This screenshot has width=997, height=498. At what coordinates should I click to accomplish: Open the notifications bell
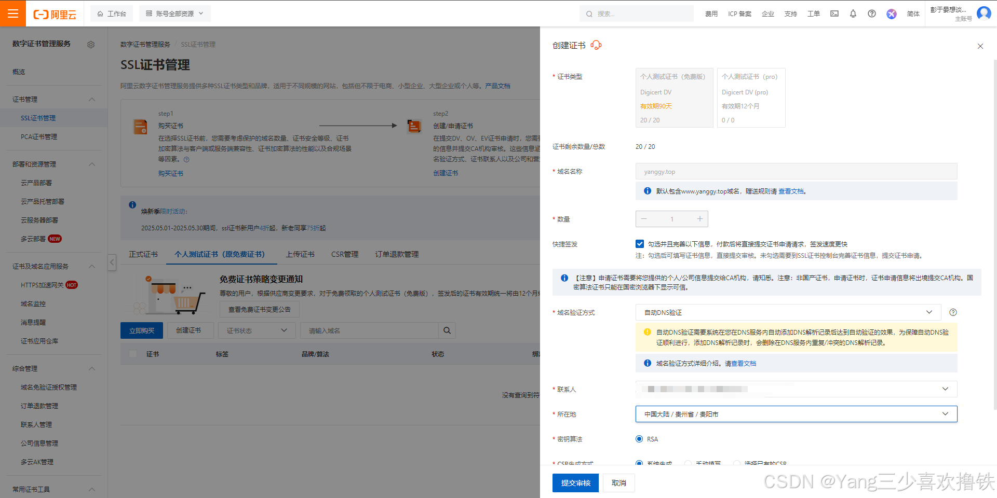853,13
